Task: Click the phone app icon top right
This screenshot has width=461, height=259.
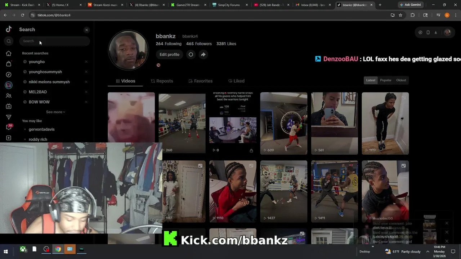Action: pos(428,32)
